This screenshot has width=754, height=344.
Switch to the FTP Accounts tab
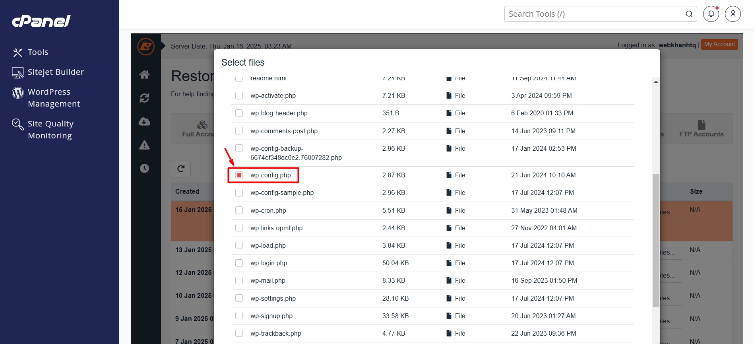(x=701, y=129)
